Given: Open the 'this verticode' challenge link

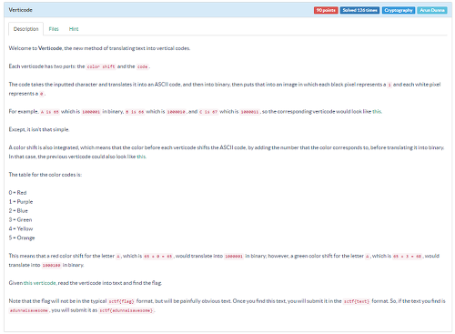Looking at the screenshot, I should pyautogui.click(x=40, y=283).
